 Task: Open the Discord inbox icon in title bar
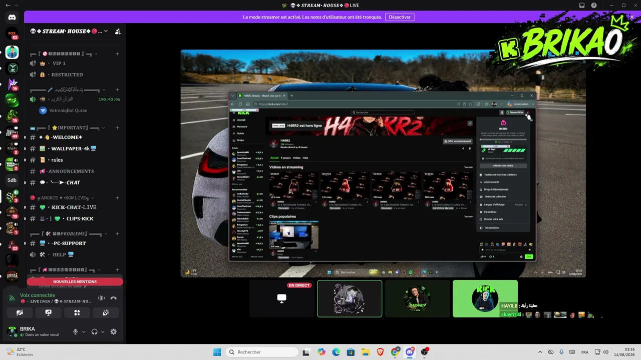582,5
